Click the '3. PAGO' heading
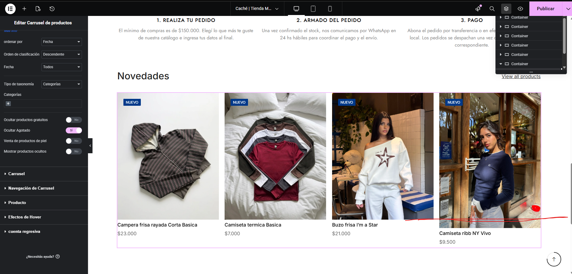 [x=472, y=20]
